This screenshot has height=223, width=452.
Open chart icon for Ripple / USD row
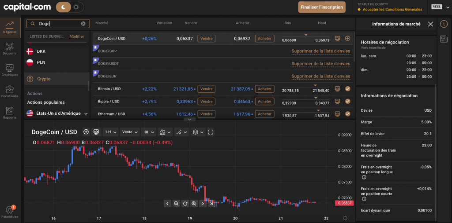[x=337, y=101]
